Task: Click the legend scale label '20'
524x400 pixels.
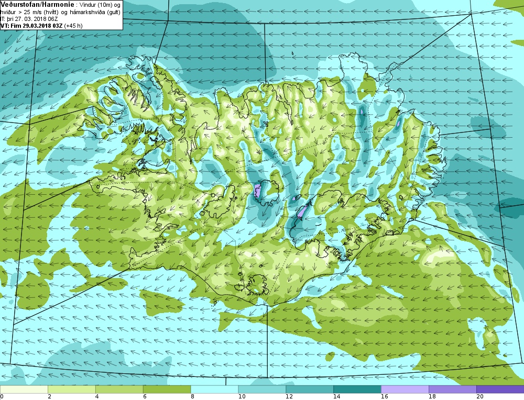Action: click(x=480, y=397)
